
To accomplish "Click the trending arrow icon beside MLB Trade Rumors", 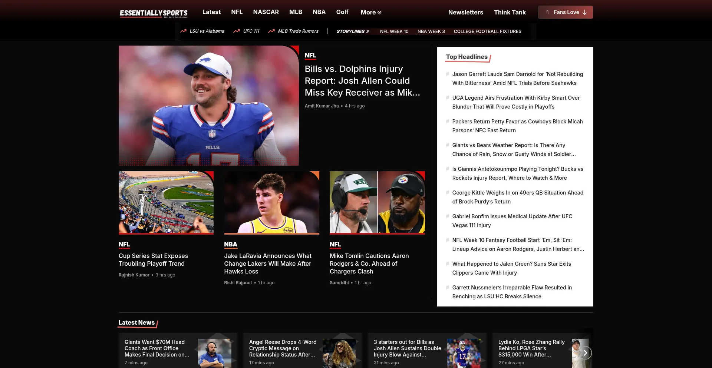I will [271, 31].
